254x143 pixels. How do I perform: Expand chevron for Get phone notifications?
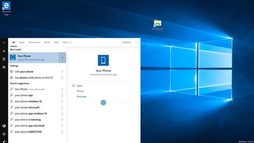tap(62, 78)
